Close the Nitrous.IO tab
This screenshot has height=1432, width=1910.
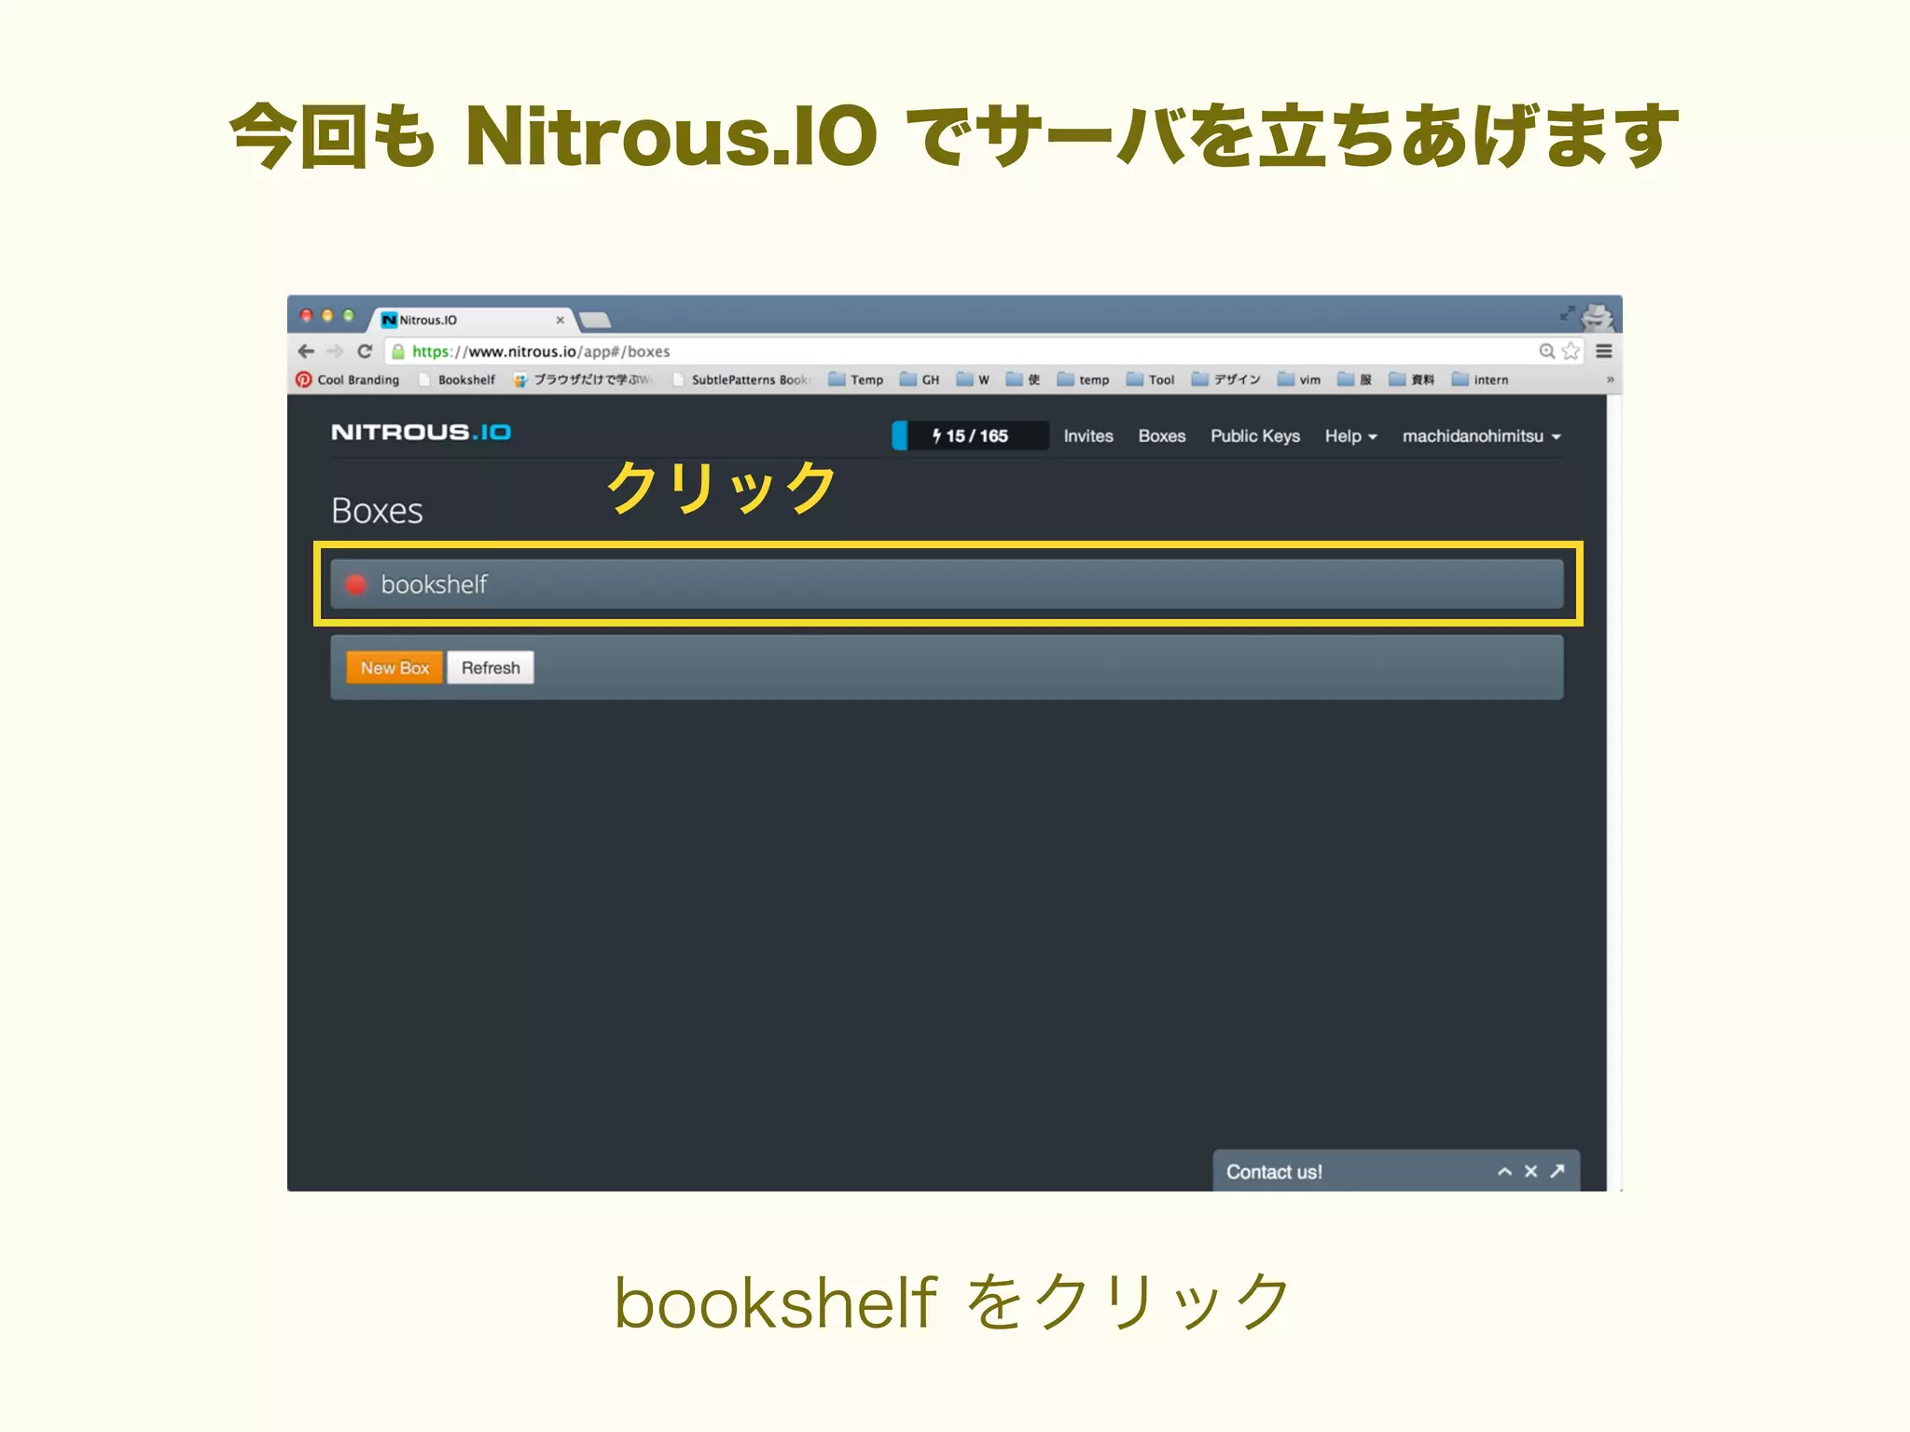[560, 320]
